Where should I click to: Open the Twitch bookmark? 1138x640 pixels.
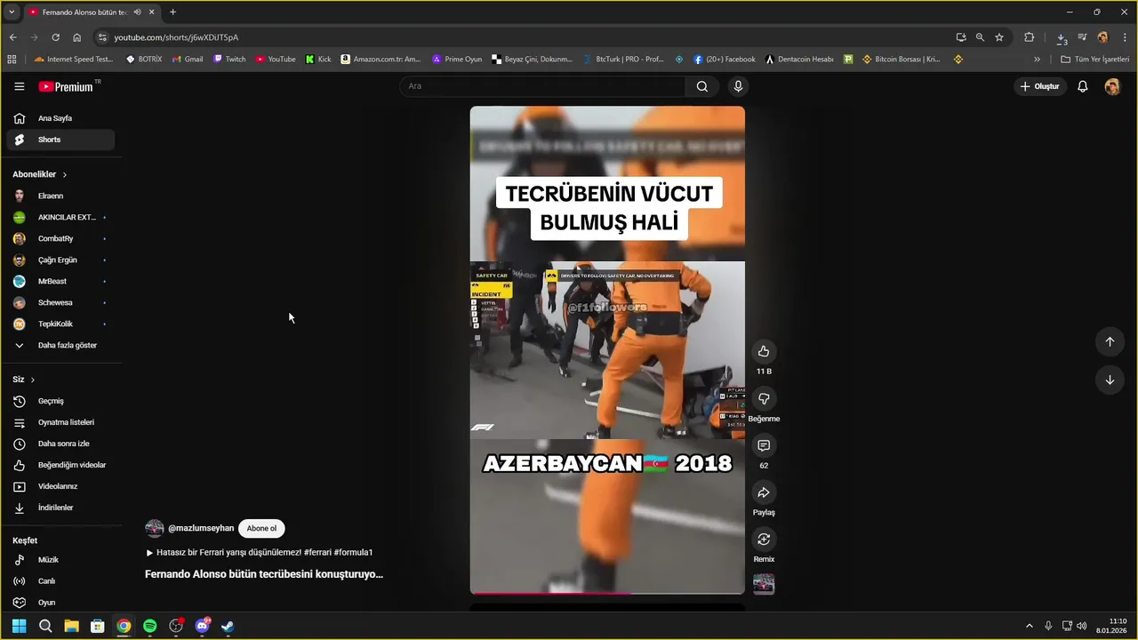click(229, 60)
